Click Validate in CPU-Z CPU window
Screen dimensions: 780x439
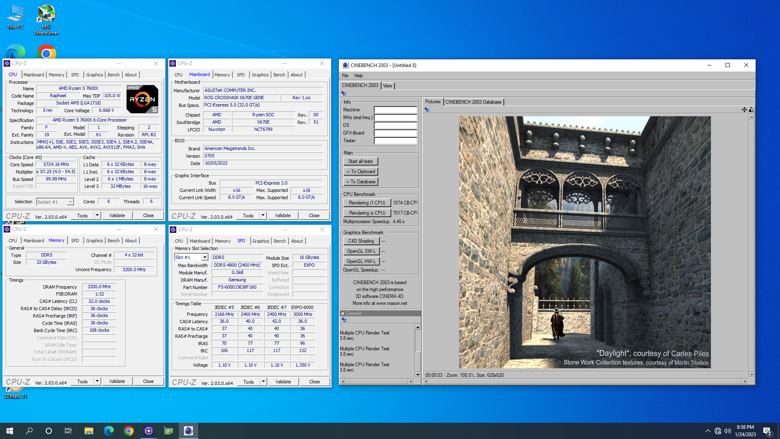[117, 215]
